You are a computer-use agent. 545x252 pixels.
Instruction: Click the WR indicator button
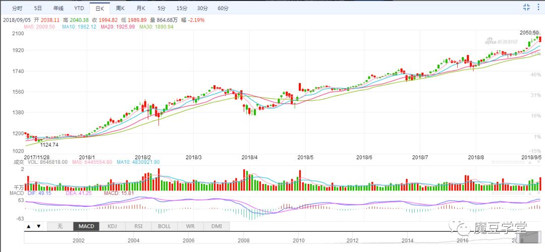[x=190, y=226]
